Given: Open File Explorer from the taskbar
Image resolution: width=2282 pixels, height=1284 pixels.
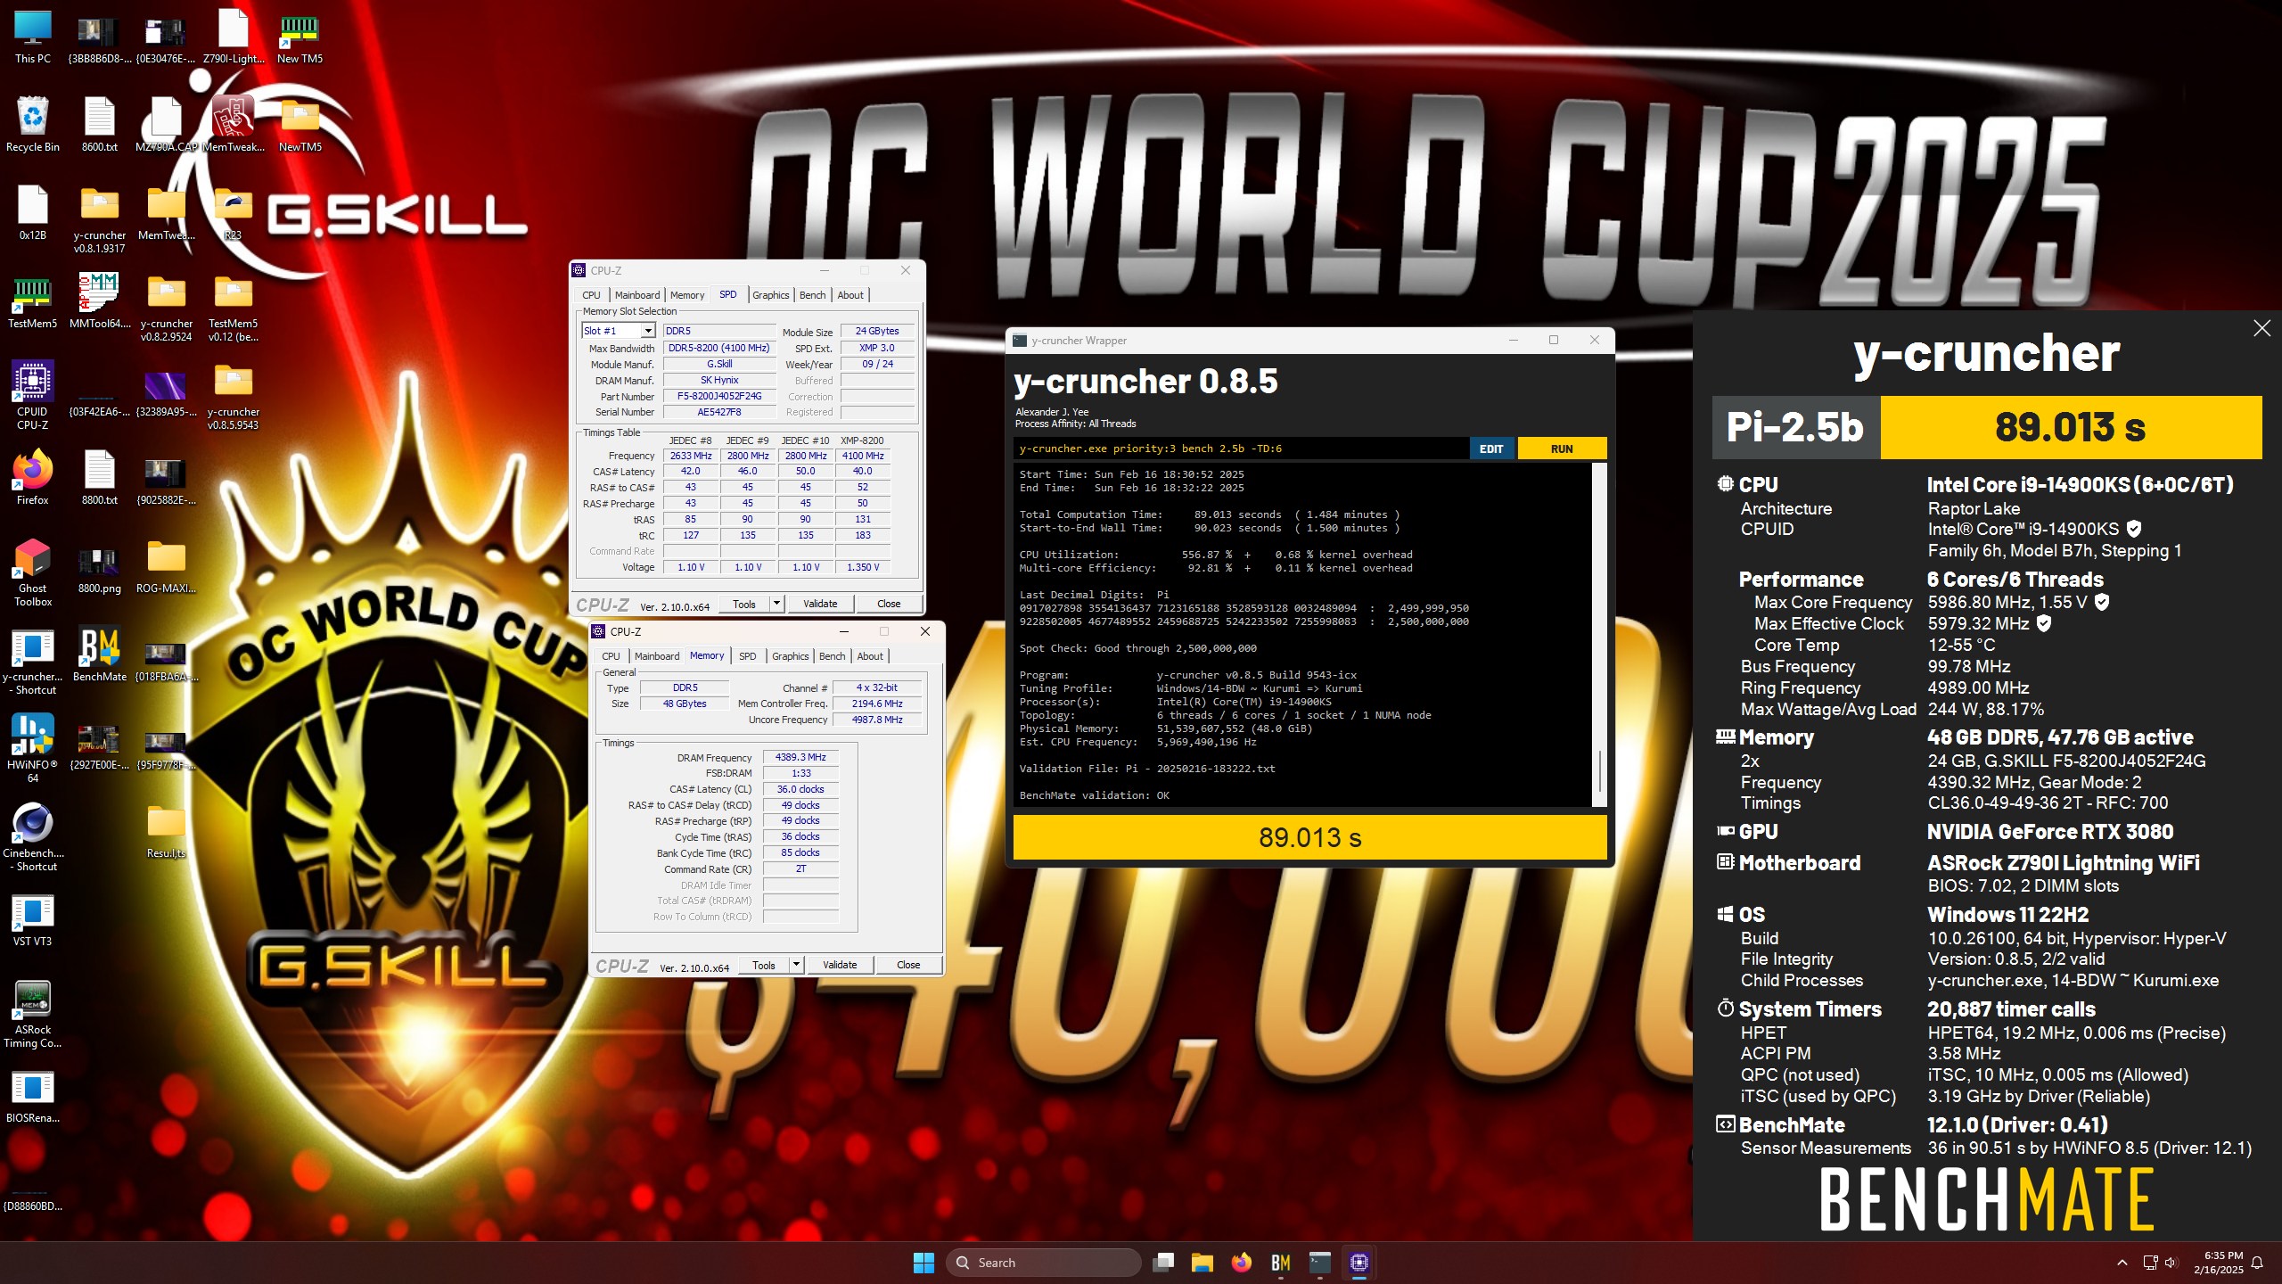Looking at the screenshot, I should [1202, 1263].
